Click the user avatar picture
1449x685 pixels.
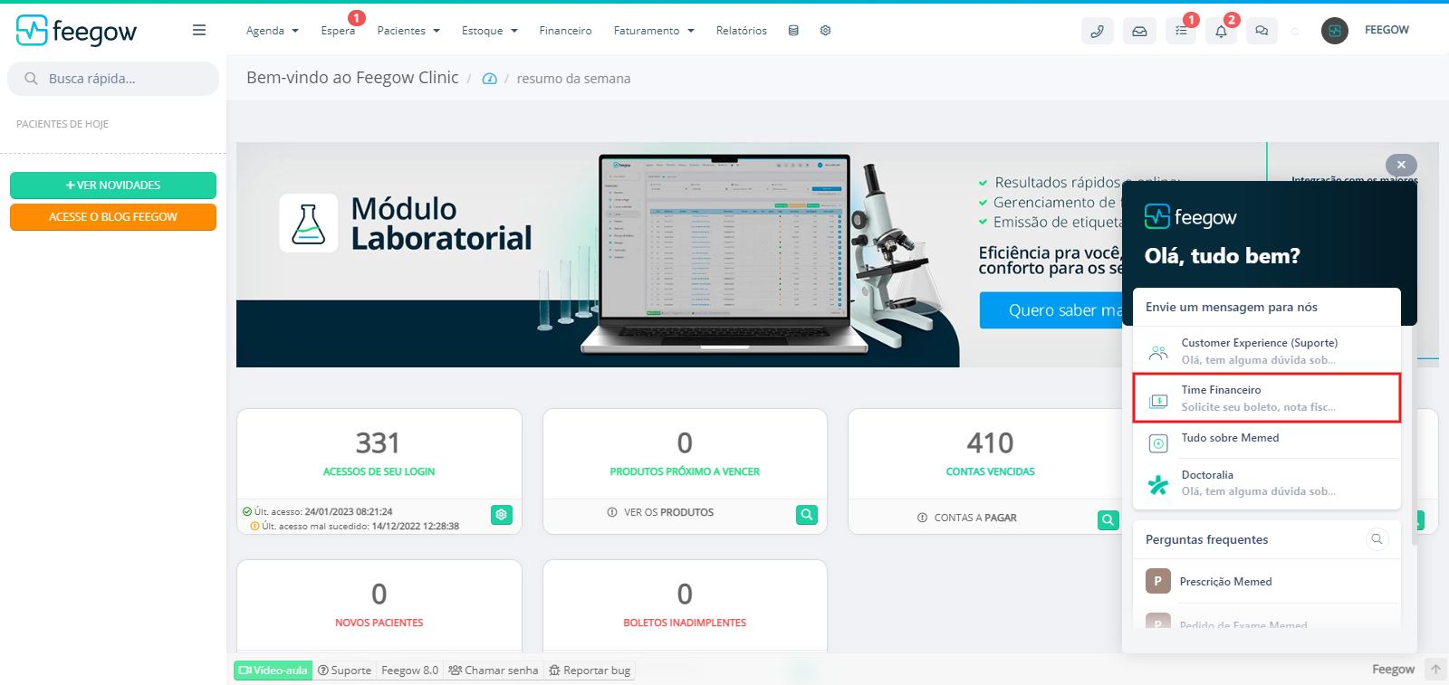(x=1335, y=31)
